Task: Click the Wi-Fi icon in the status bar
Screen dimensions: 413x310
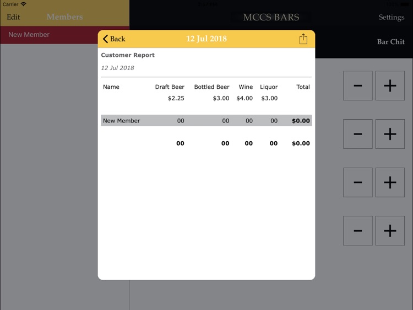Action: coord(24,4)
